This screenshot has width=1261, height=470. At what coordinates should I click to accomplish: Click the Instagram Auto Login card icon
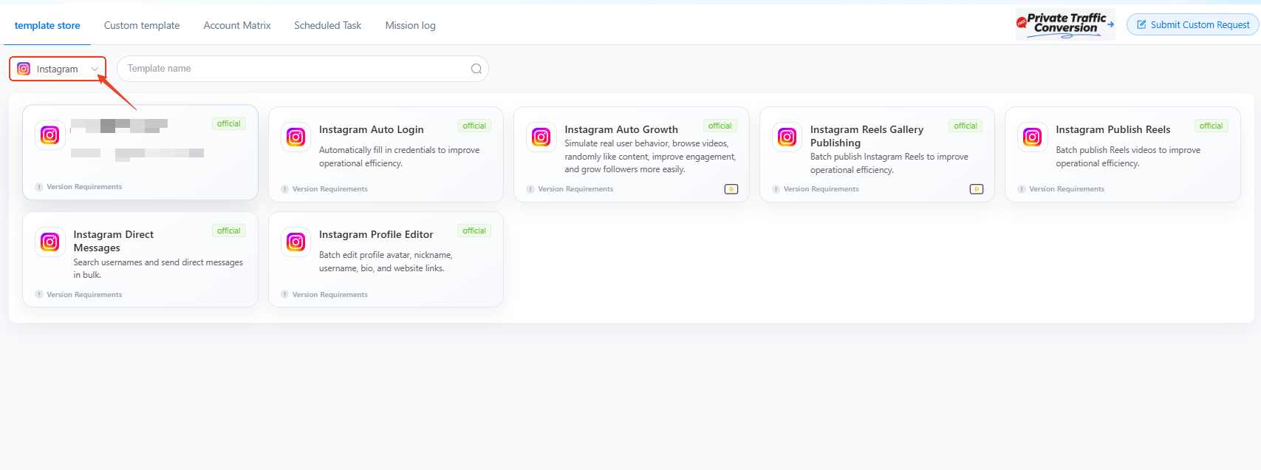point(295,137)
